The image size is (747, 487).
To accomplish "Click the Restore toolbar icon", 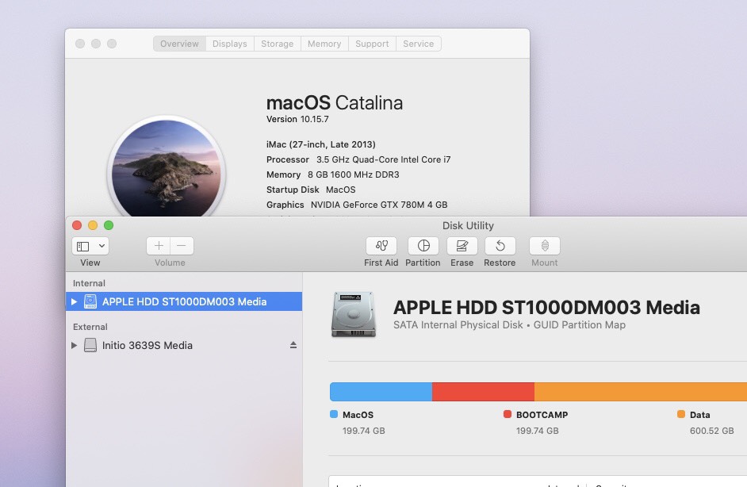I will coord(500,246).
